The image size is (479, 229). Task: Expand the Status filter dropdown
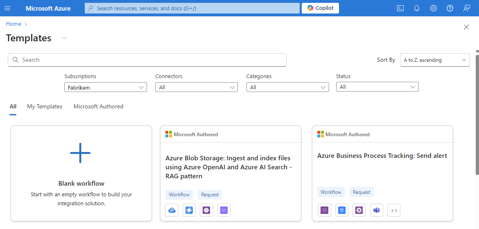(x=377, y=87)
